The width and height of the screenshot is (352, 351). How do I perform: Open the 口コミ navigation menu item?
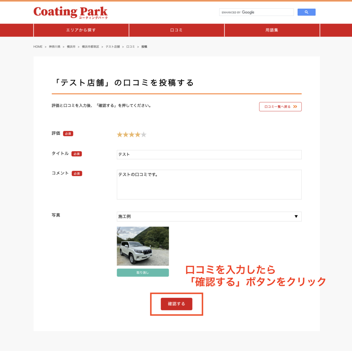tap(176, 30)
